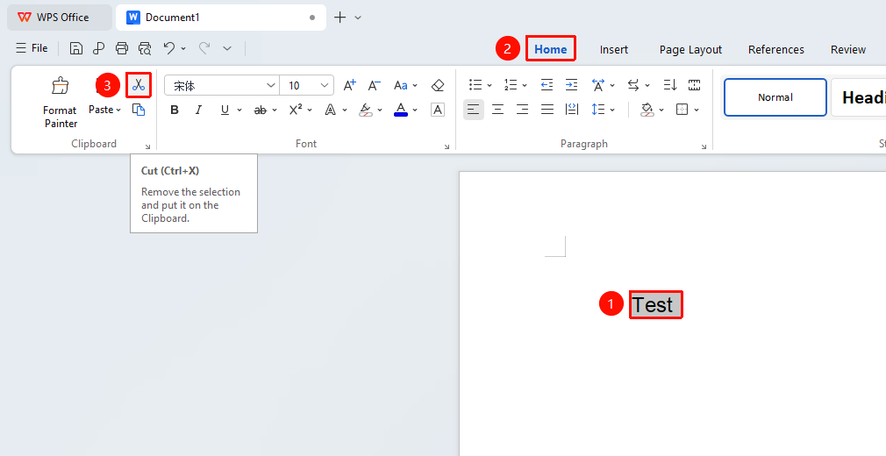This screenshot has height=456, width=886.
Task: Switch to the Home tab
Action: click(x=550, y=49)
